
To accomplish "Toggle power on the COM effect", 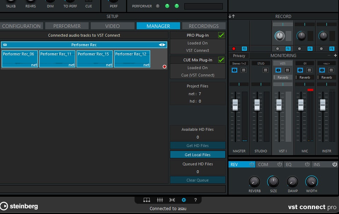I will pos(280,164).
